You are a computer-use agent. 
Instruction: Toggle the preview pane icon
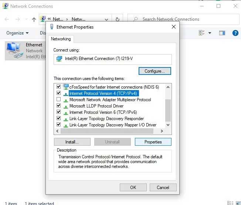point(222,33)
